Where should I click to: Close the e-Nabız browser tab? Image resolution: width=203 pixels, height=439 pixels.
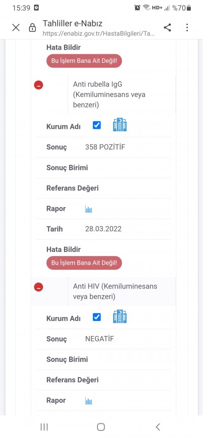[x=16, y=27]
